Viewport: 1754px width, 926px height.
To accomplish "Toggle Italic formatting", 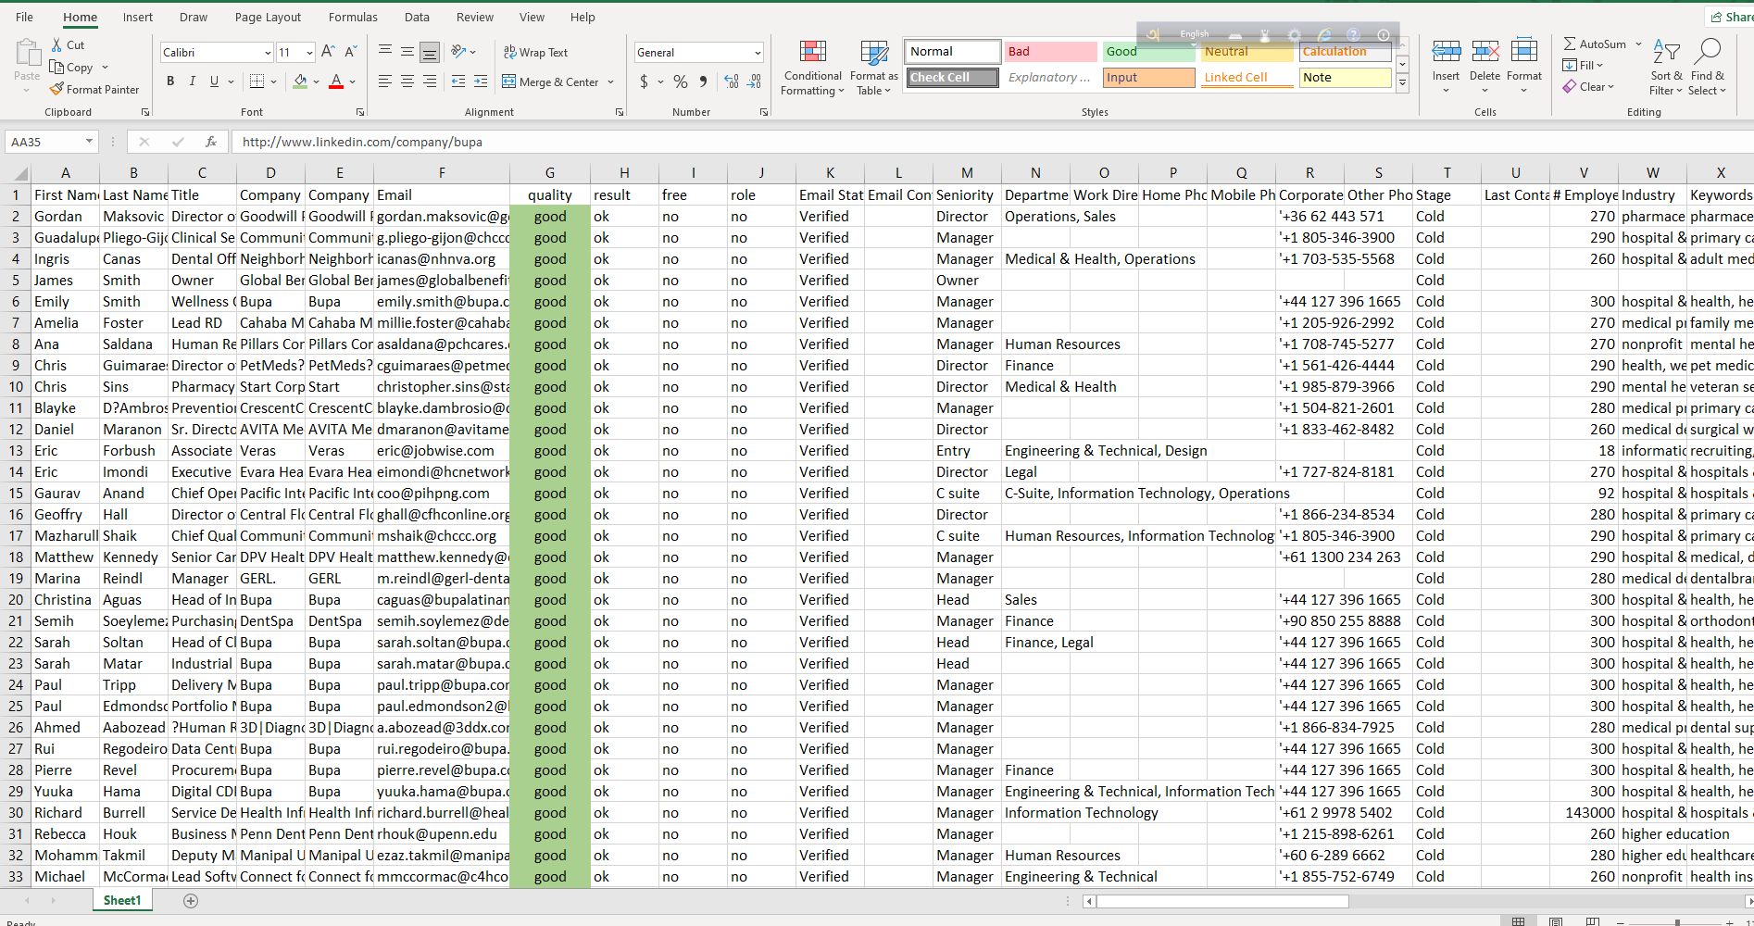I will pyautogui.click(x=193, y=82).
